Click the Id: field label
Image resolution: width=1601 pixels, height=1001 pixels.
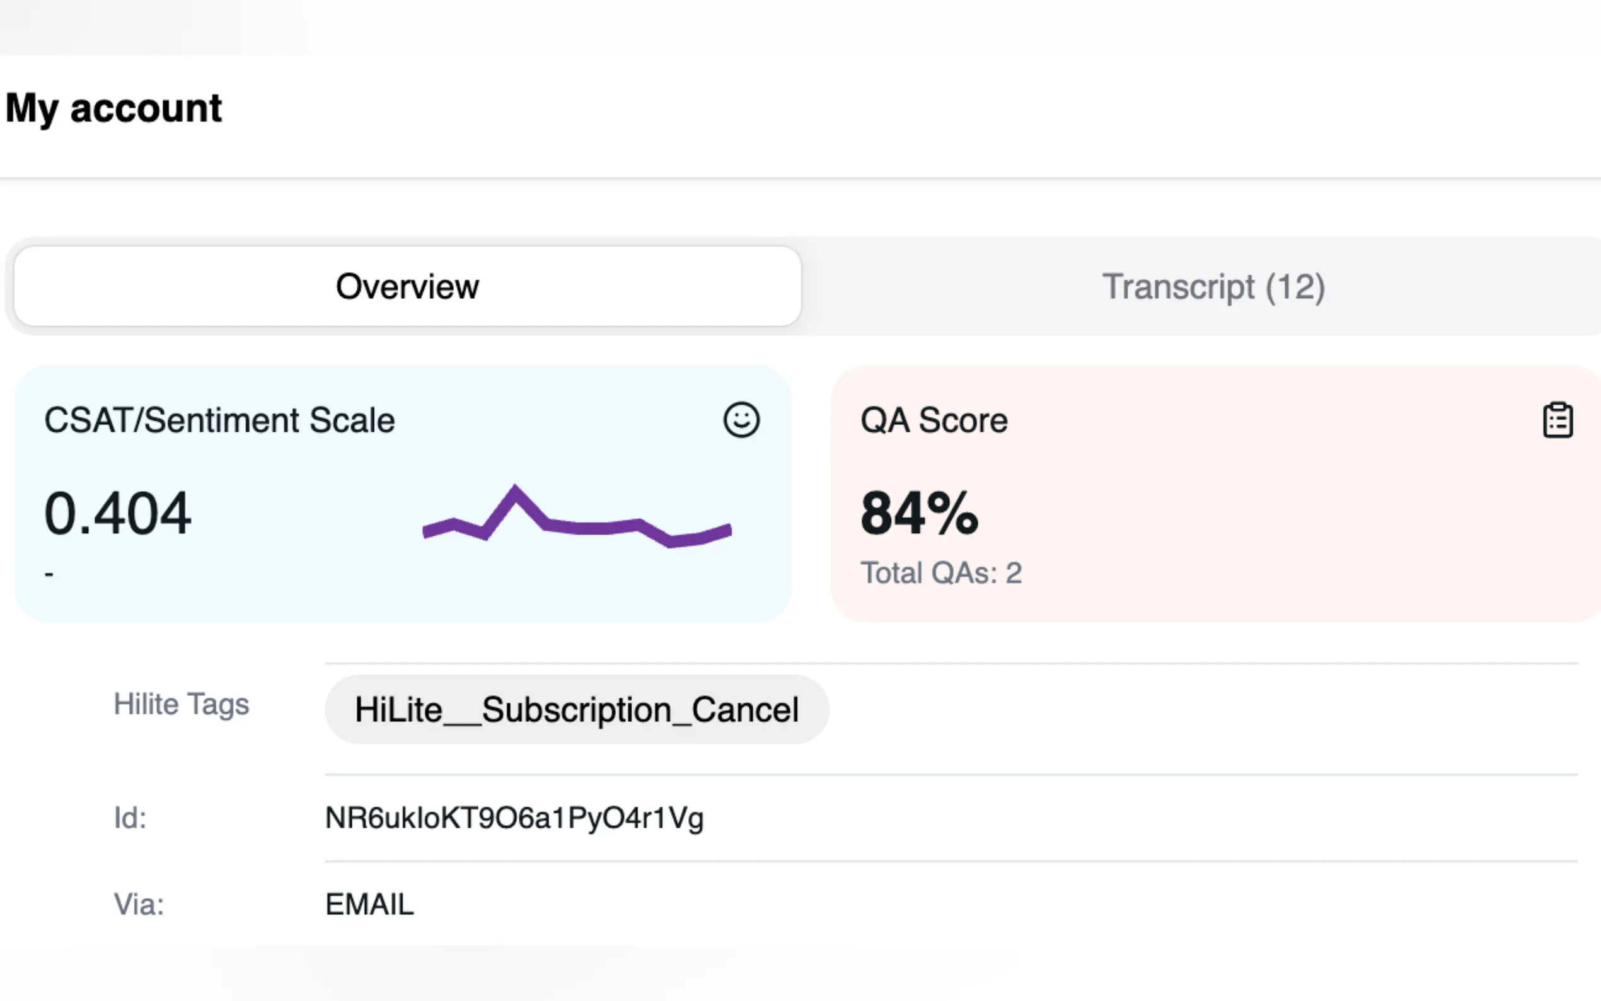click(x=130, y=818)
